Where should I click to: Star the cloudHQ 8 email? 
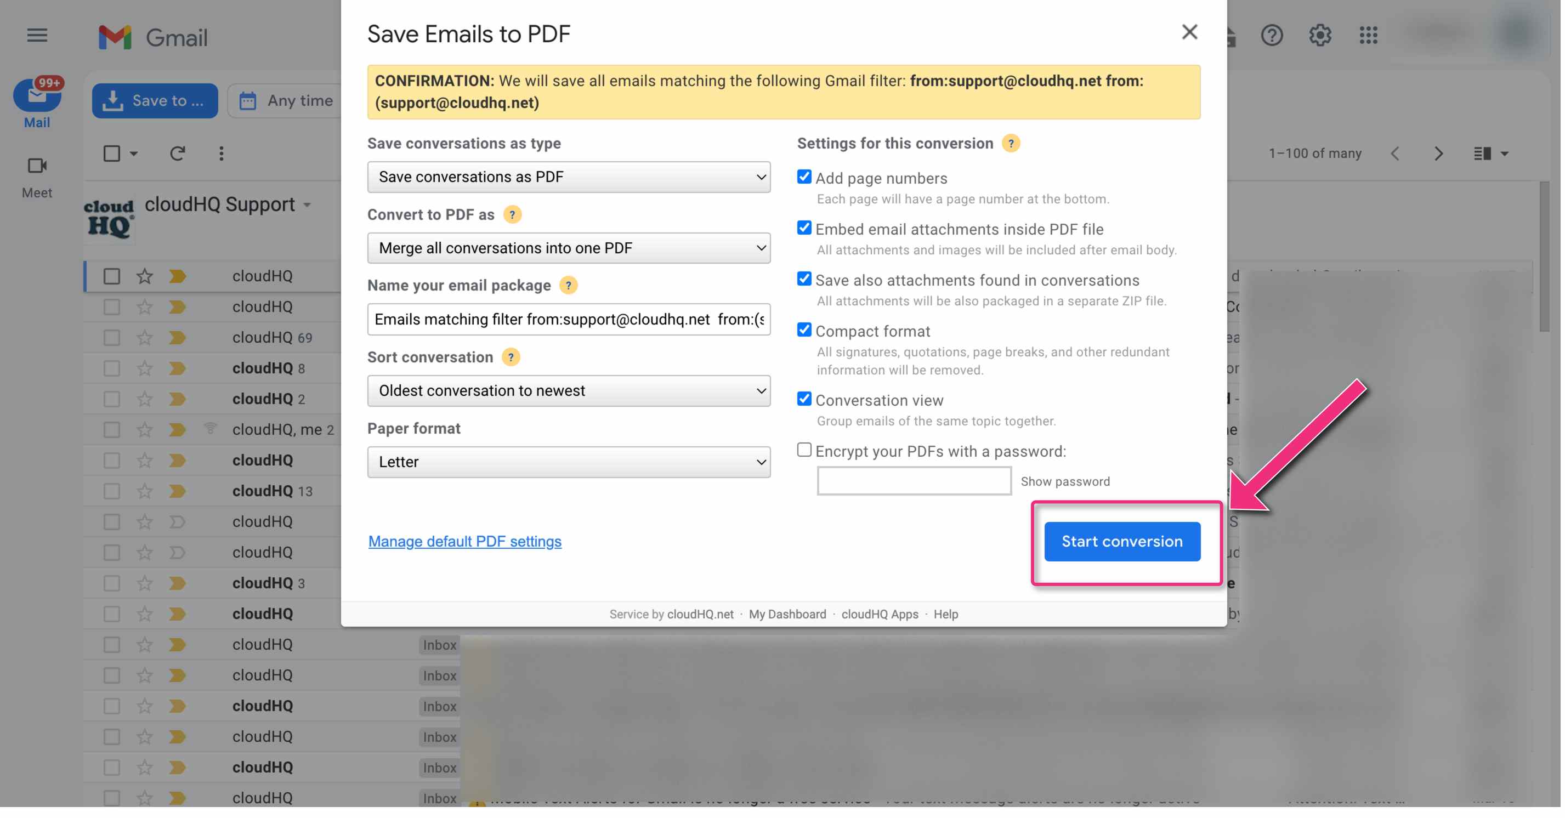[x=144, y=368]
